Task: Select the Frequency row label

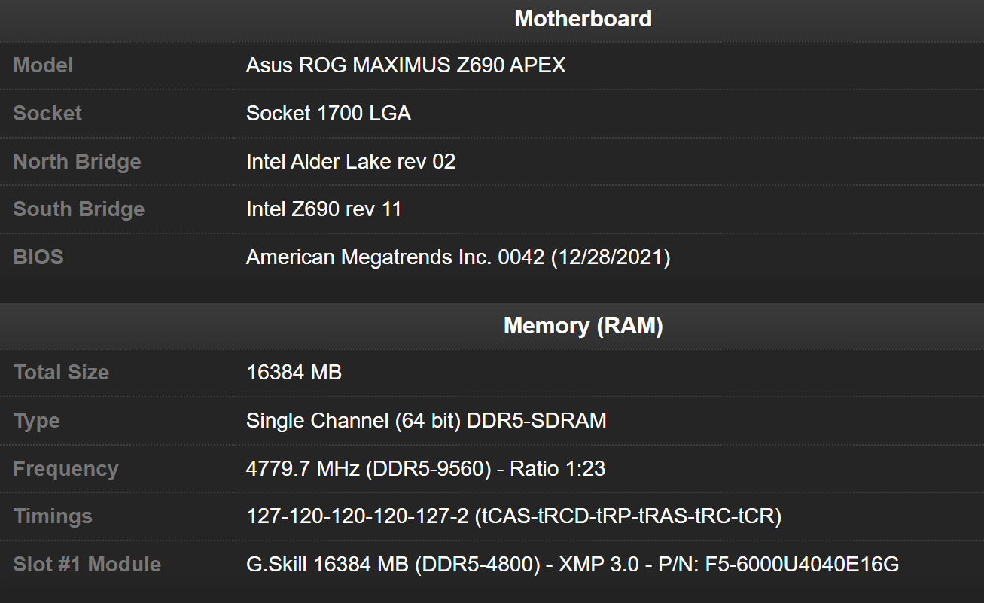Action: [65, 468]
